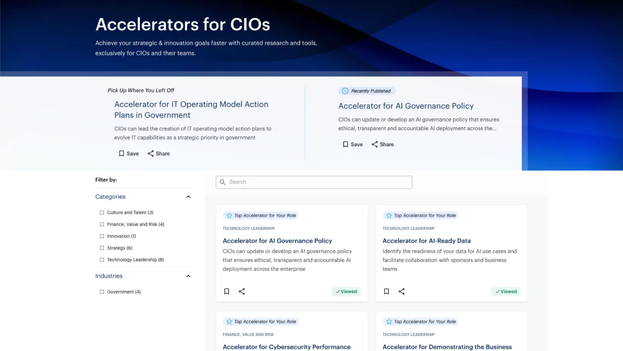This screenshot has width=623, height=351.
Task: Bookmark the recently published AI Governance Policy
Action: tap(345, 144)
